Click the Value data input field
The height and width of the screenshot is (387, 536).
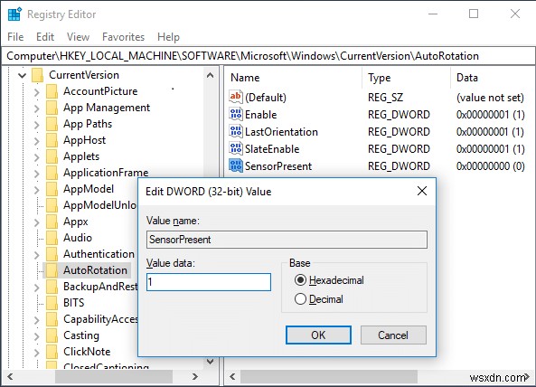point(209,282)
